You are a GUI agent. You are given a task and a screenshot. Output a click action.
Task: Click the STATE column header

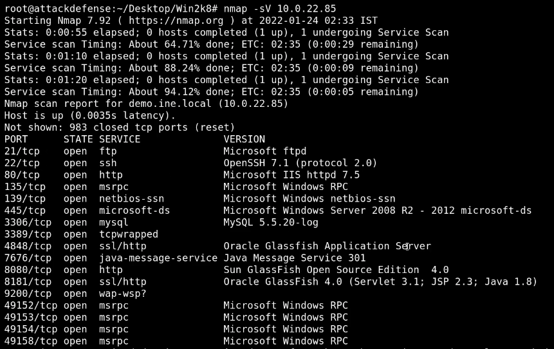pos(78,139)
